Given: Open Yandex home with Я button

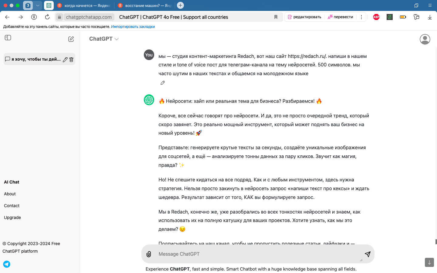Looking at the screenshot, I should 34,17.
